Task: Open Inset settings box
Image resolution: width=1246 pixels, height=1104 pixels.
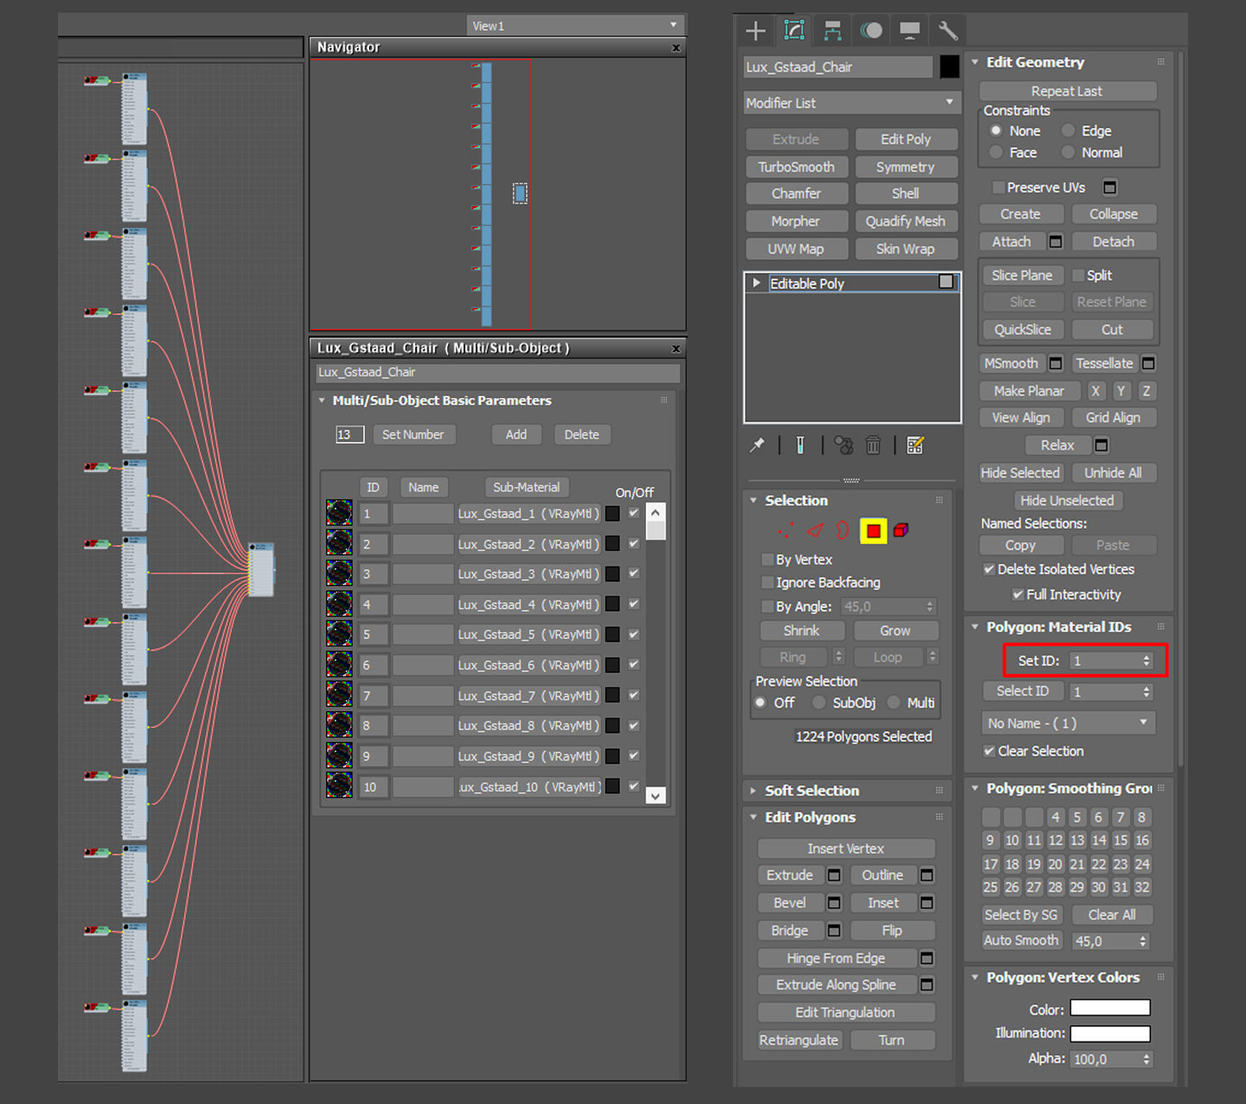Action: (x=926, y=903)
